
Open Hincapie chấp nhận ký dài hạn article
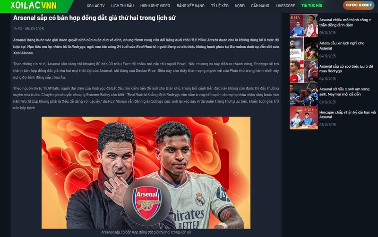coord(347,114)
